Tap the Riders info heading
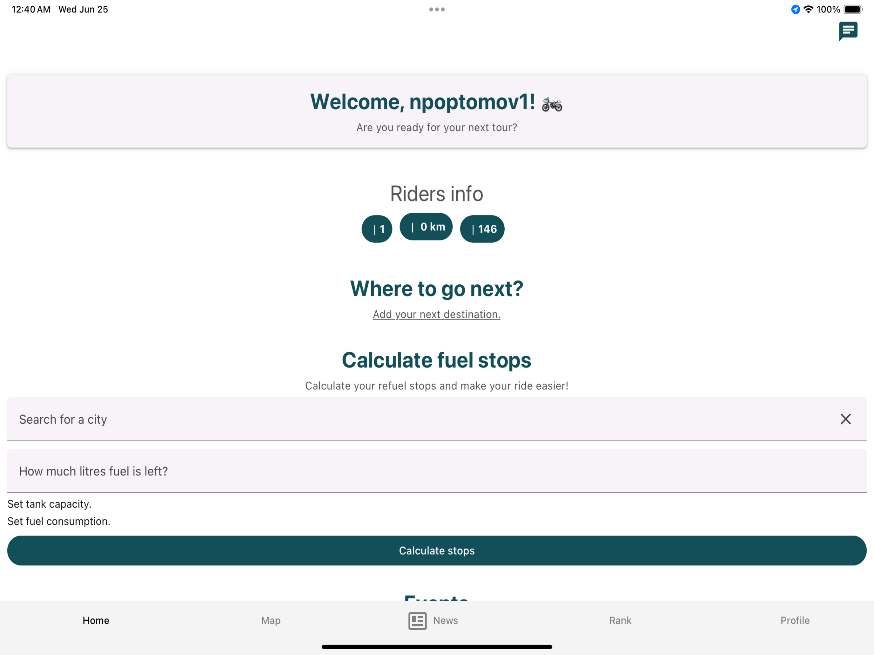 coord(437,194)
